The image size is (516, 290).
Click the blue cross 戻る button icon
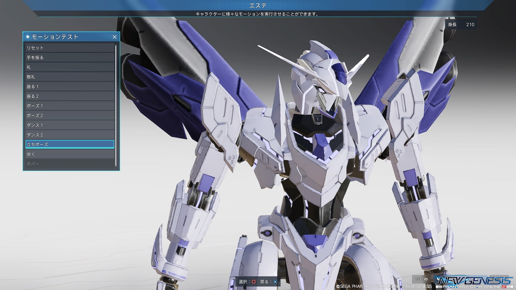click(275, 282)
